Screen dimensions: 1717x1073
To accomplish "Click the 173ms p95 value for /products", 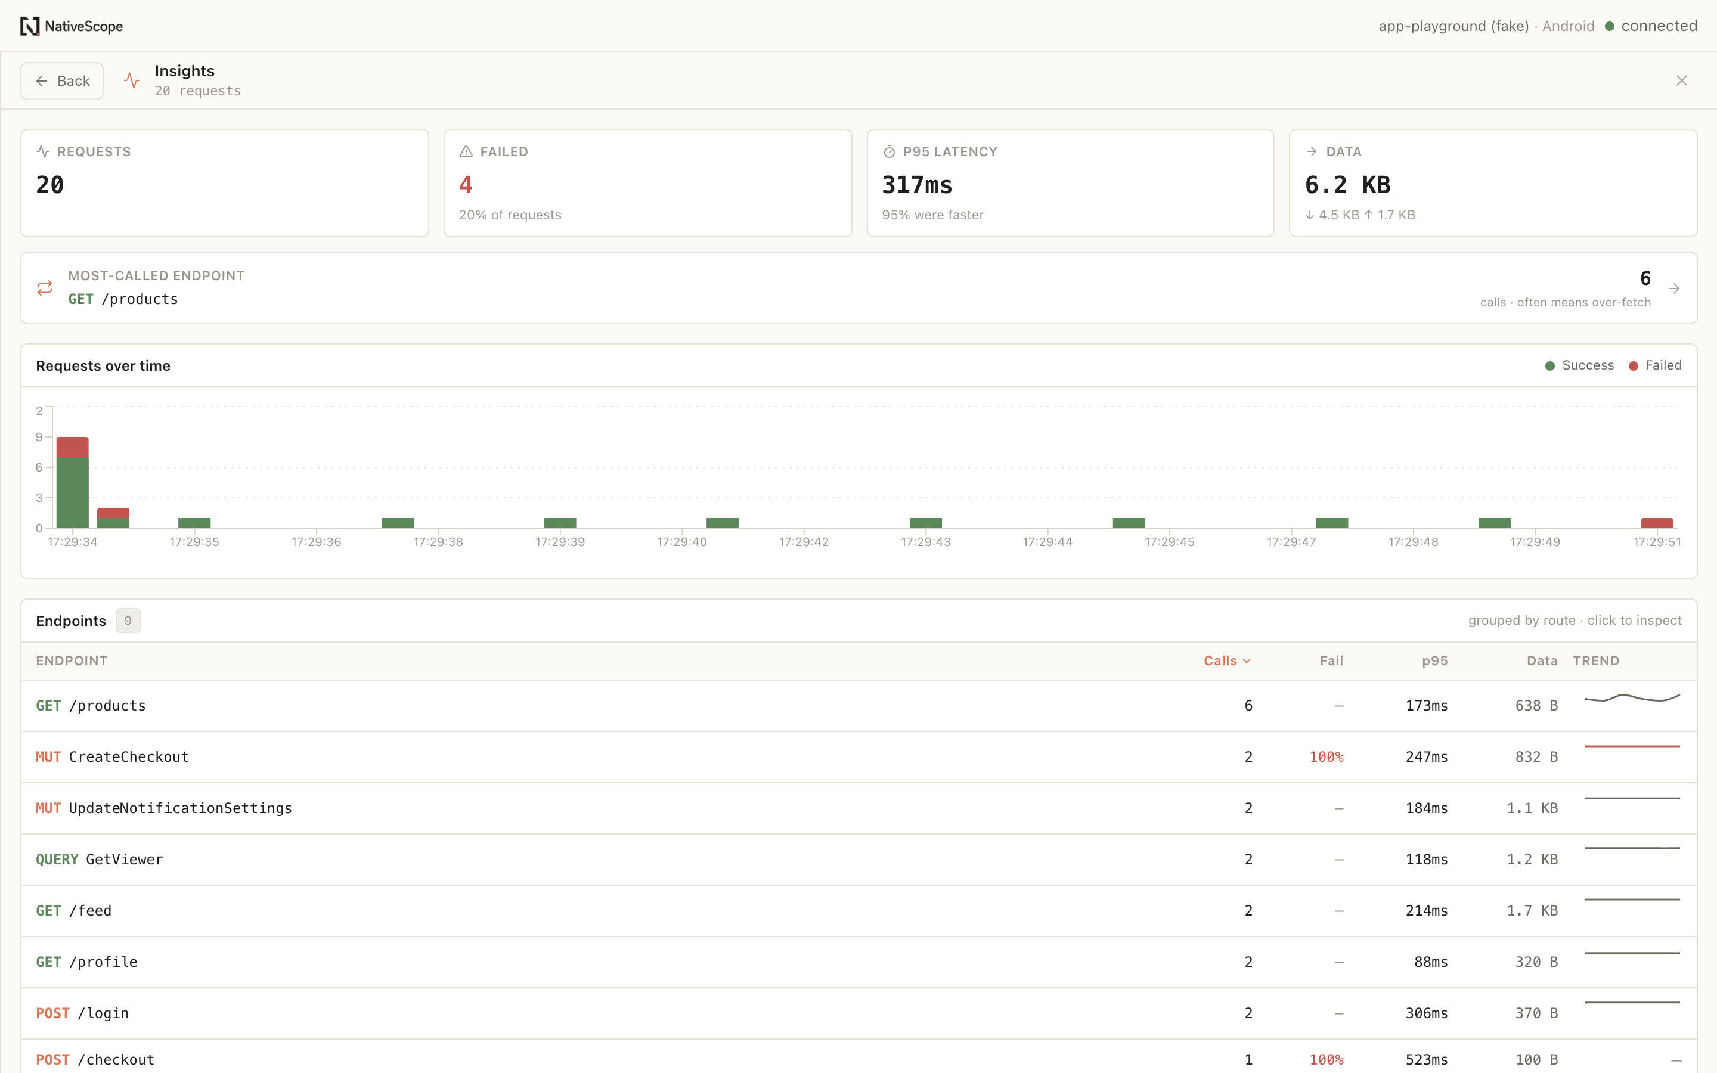I will pos(1426,706).
